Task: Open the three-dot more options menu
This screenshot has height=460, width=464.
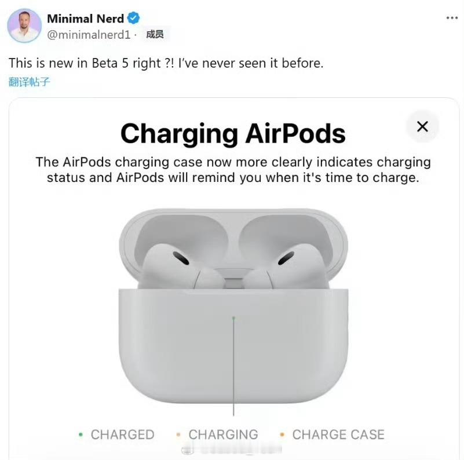Action: point(452,19)
